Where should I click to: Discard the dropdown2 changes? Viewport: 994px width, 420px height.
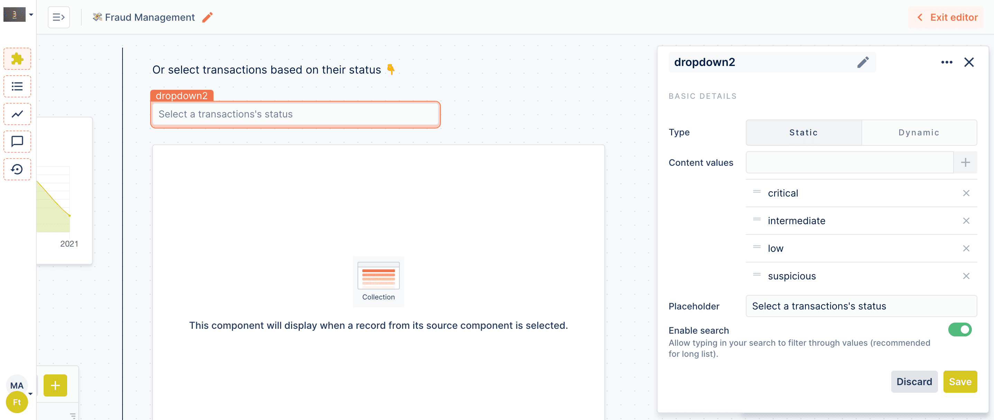click(914, 382)
